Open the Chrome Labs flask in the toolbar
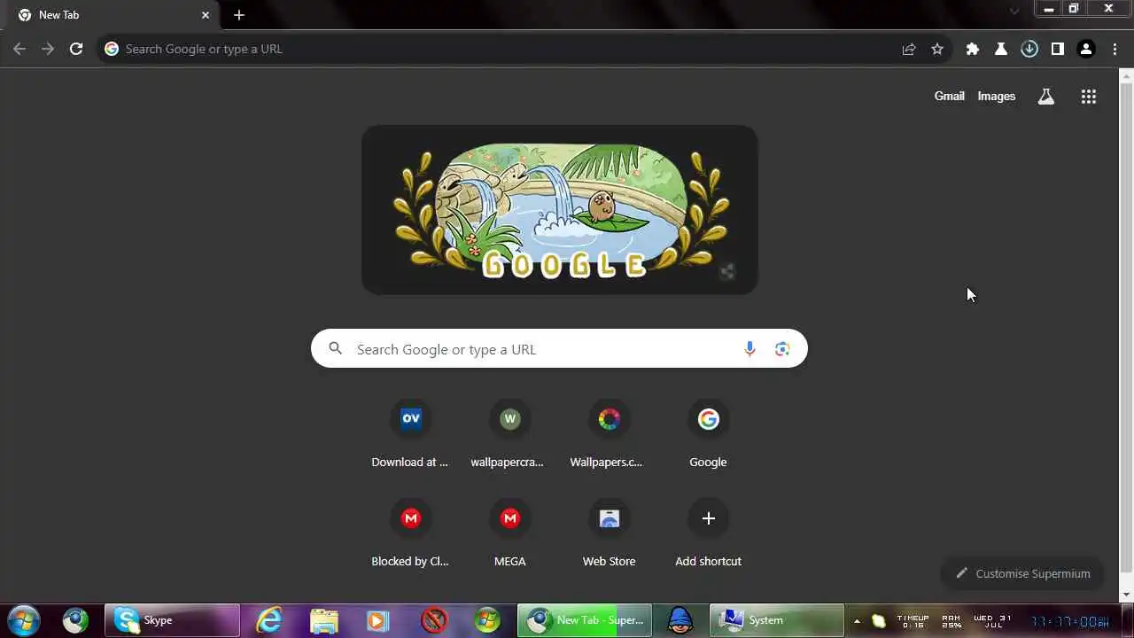This screenshot has width=1134, height=638. coord(1001,49)
